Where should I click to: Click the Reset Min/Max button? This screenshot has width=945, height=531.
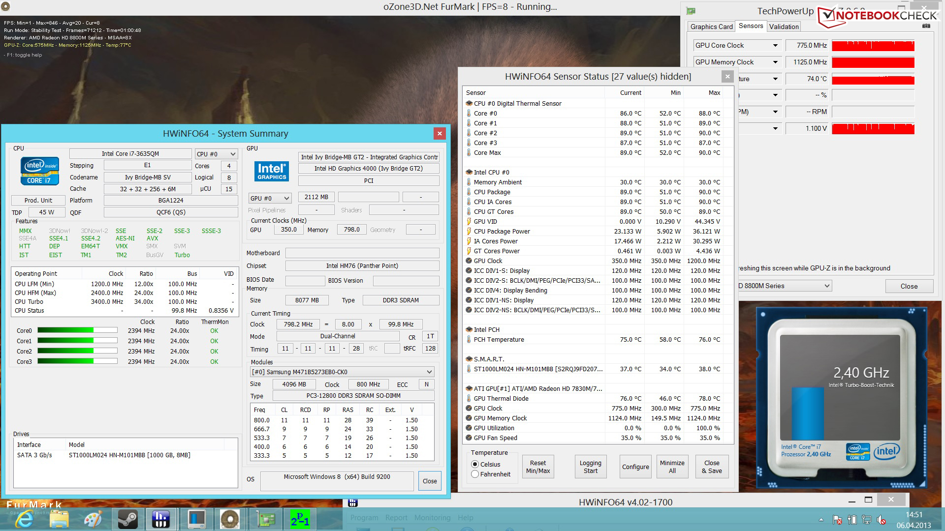pos(537,467)
